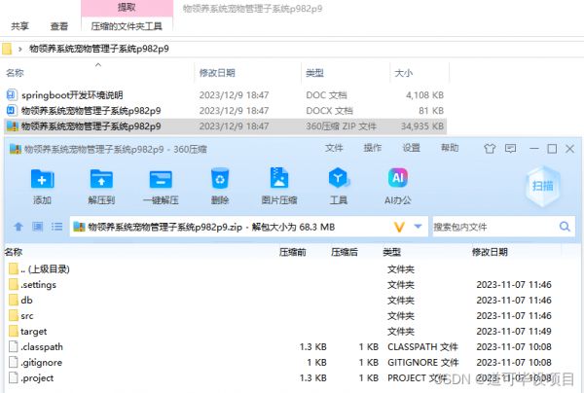Sort by 修改日期 column in Explorer
This screenshot has height=393, width=584.
pos(217,73)
